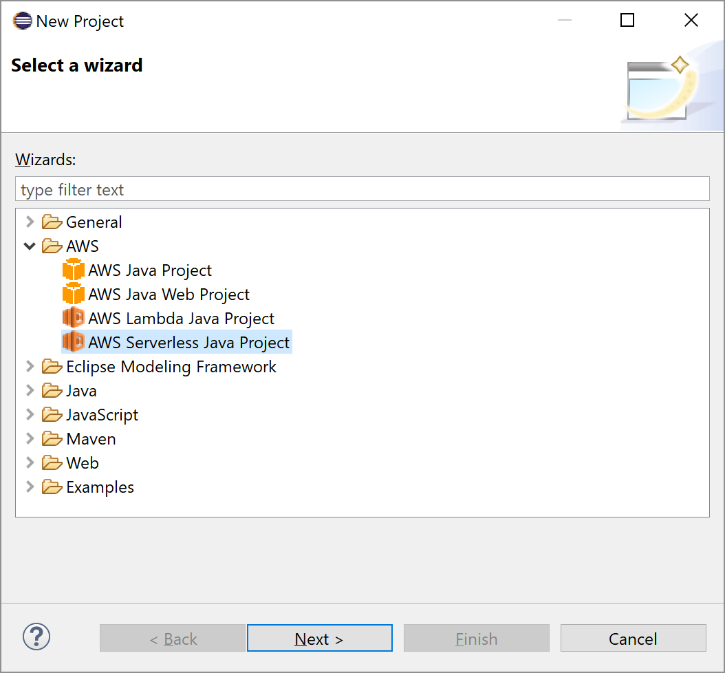Open the help question mark icon

click(x=36, y=637)
